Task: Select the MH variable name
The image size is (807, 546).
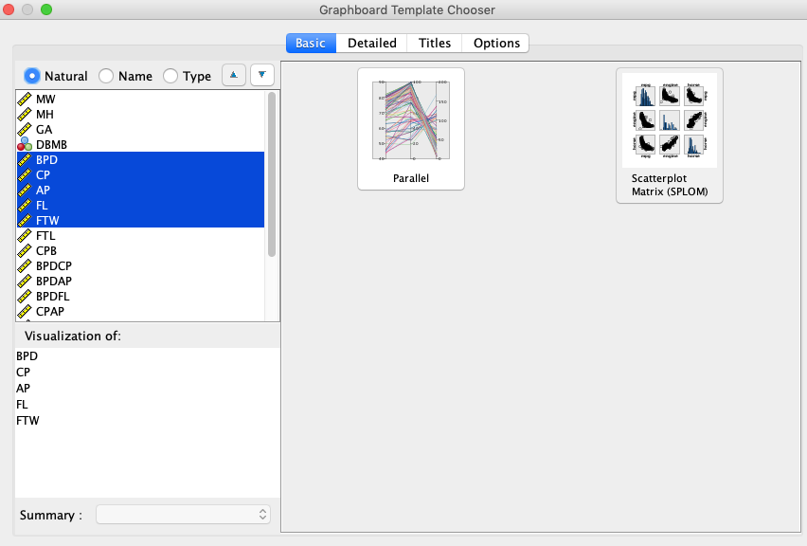Action: (45, 115)
